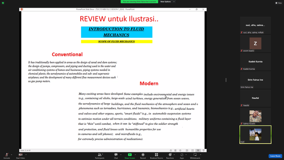
Task: Click the Normal view icon in slideshow status bar
Action: 187,150
